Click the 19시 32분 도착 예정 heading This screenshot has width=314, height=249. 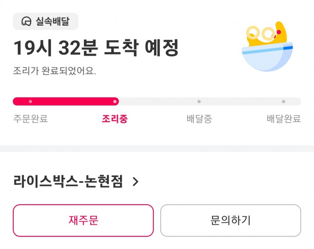(x=96, y=48)
